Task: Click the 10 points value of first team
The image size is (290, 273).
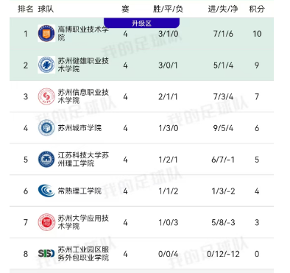Action: [x=257, y=34]
